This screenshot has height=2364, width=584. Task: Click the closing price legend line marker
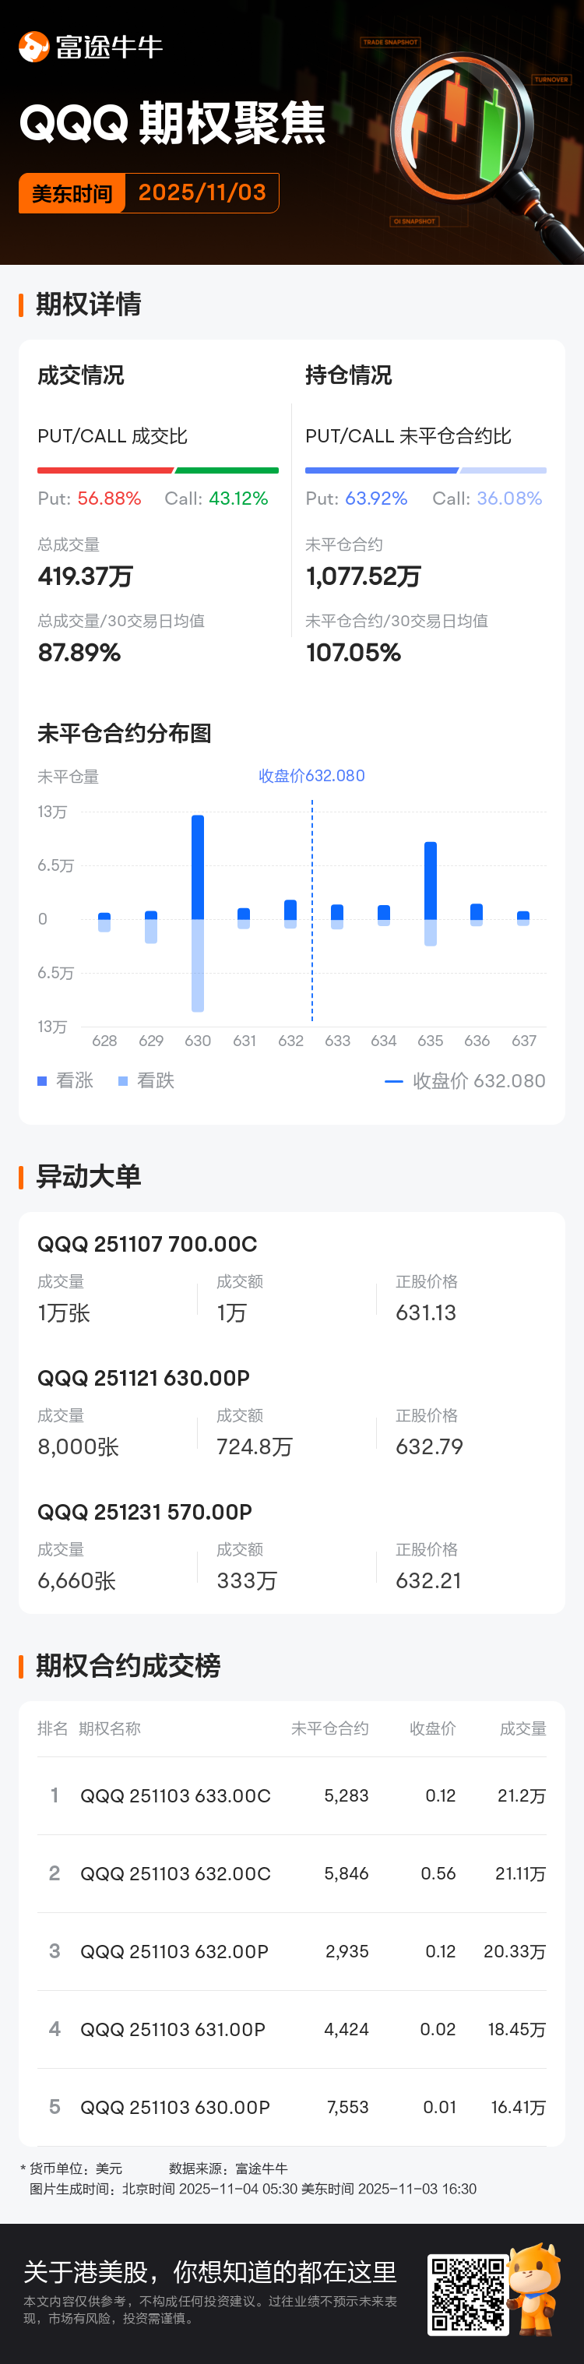[393, 1081]
